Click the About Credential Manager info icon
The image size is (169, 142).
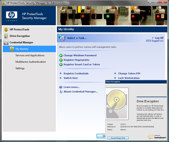[x=61, y=92]
